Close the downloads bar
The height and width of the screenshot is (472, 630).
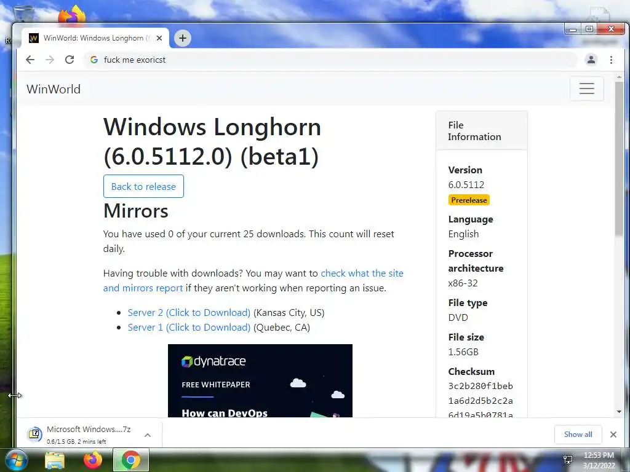click(x=613, y=435)
